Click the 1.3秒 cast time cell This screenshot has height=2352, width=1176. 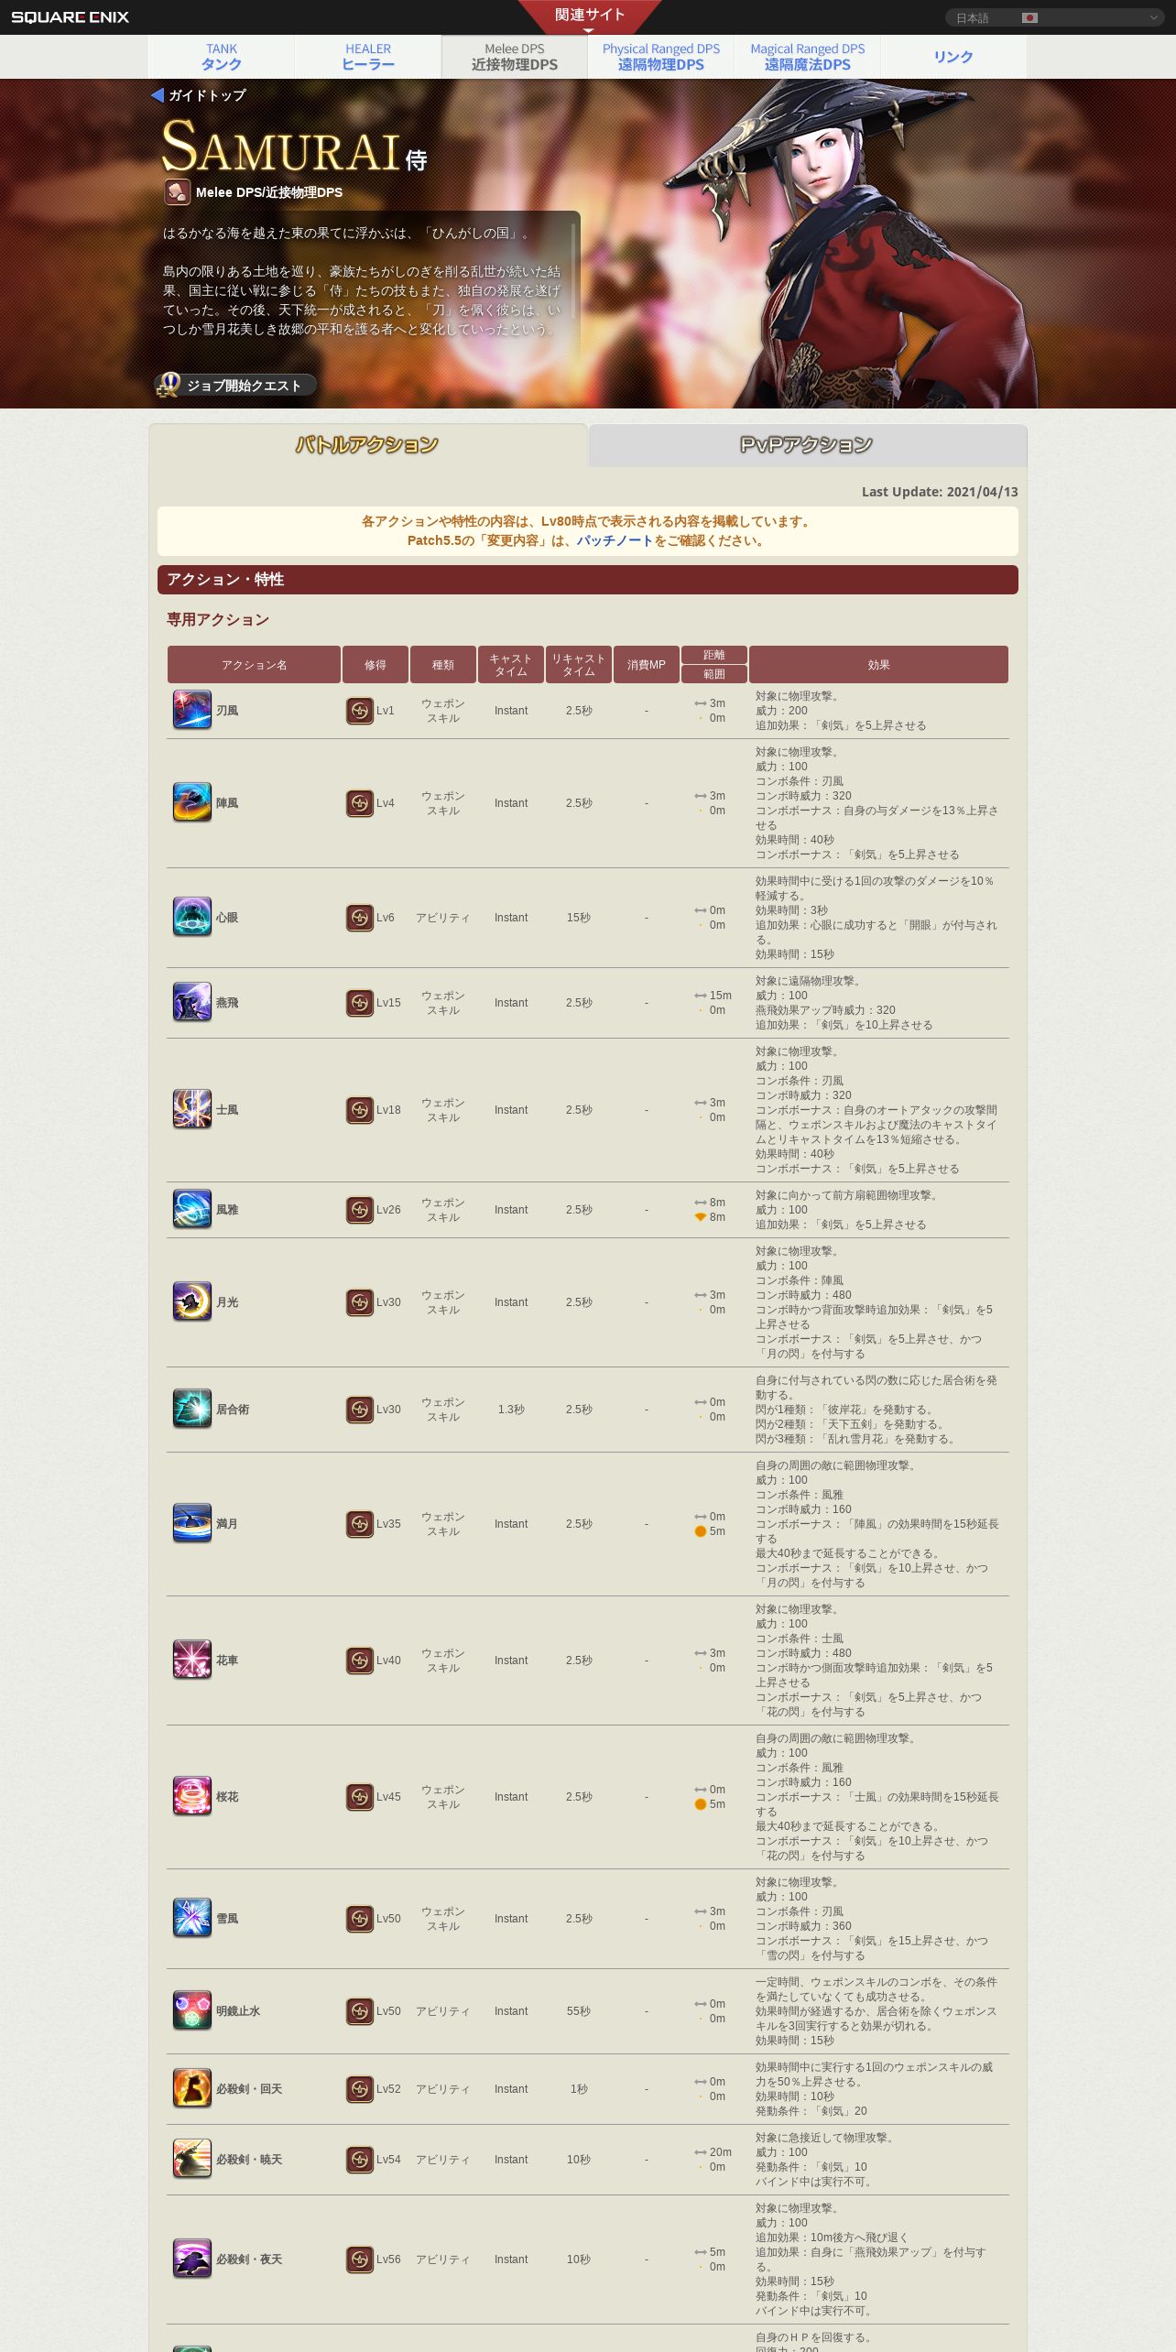coord(511,1410)
